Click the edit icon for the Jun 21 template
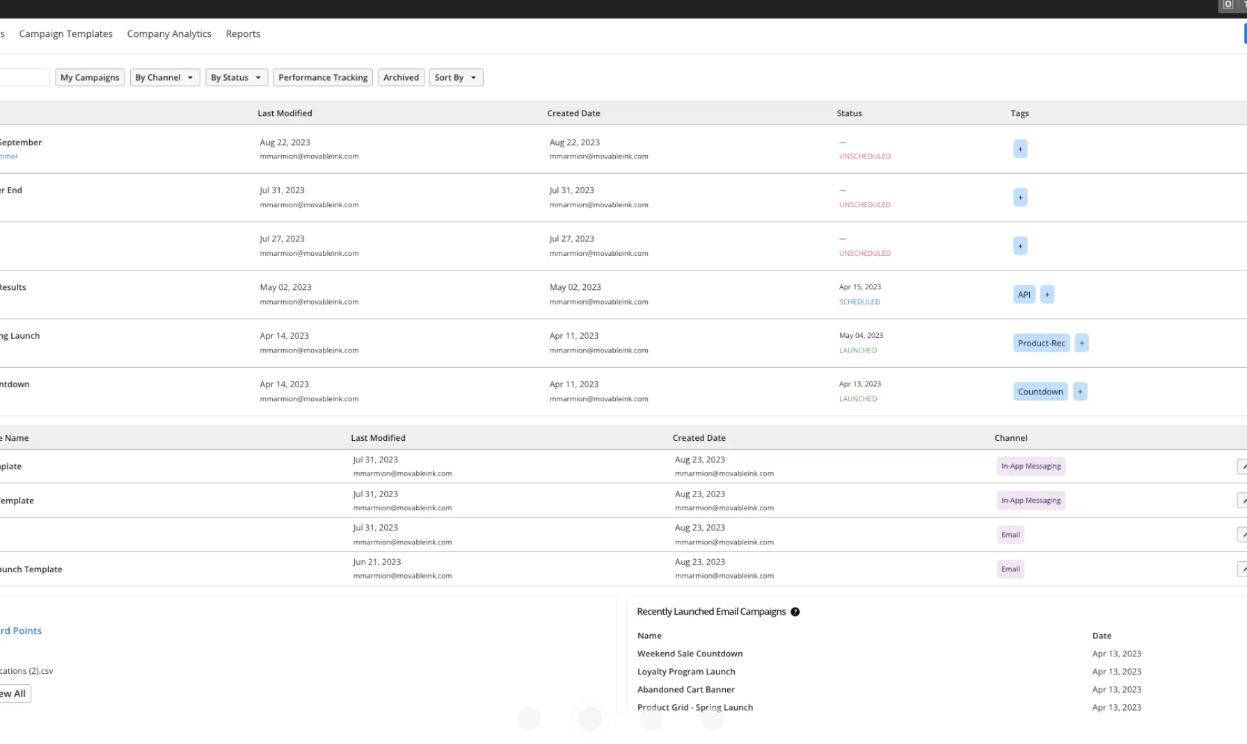The width and height of the screenshot is (1247, 744). pyautogui.click(x=1241, y=569)
